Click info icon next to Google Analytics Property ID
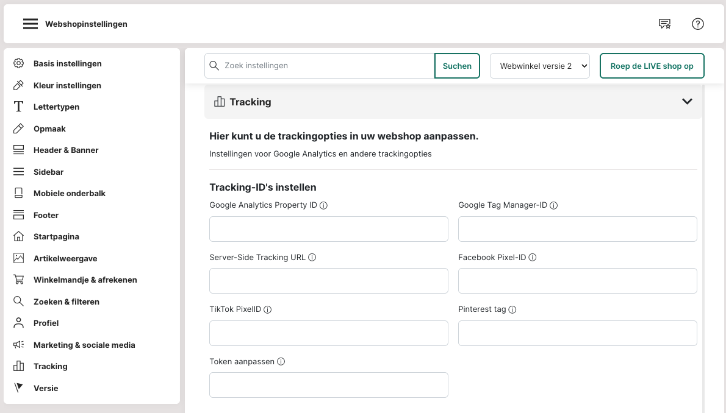The image size is (726, 413). point(324,205)
